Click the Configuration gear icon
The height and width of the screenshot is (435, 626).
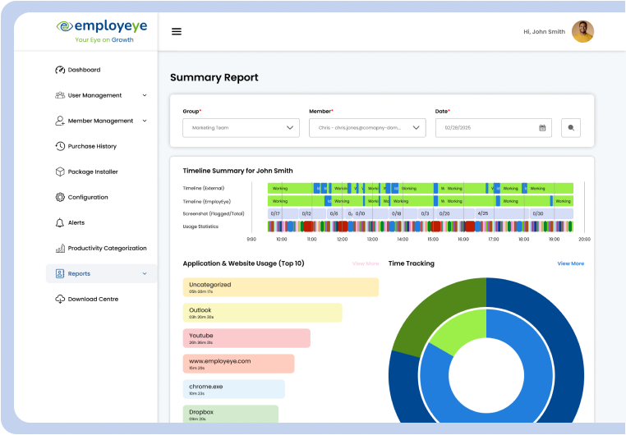(x=60, y=197)
